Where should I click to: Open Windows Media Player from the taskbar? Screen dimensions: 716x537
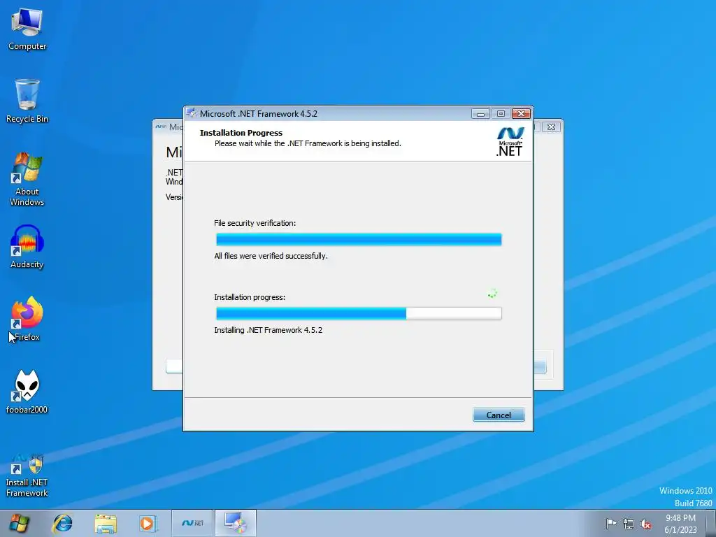click(x=148, y=523)
